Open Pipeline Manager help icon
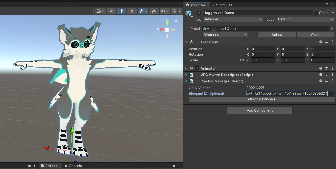Viewport: 336px width, 169px height. pos(321,81)
